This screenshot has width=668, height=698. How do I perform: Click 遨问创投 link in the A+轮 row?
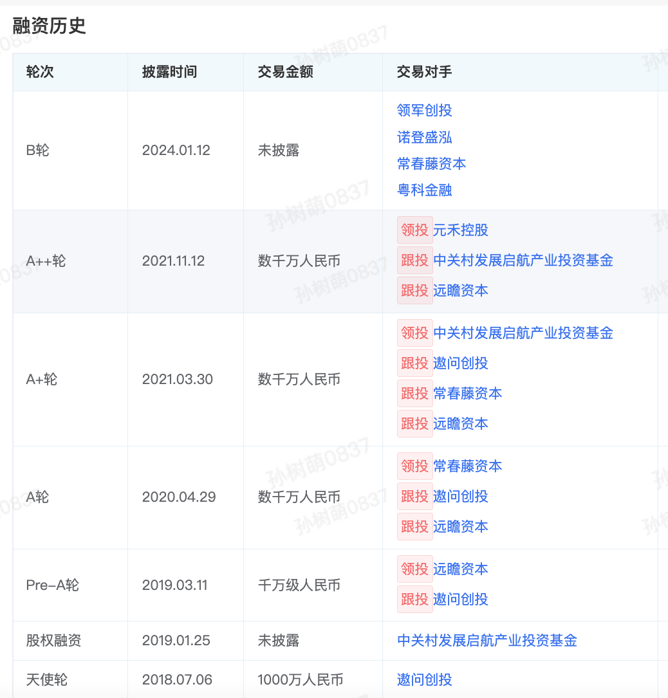461,363
